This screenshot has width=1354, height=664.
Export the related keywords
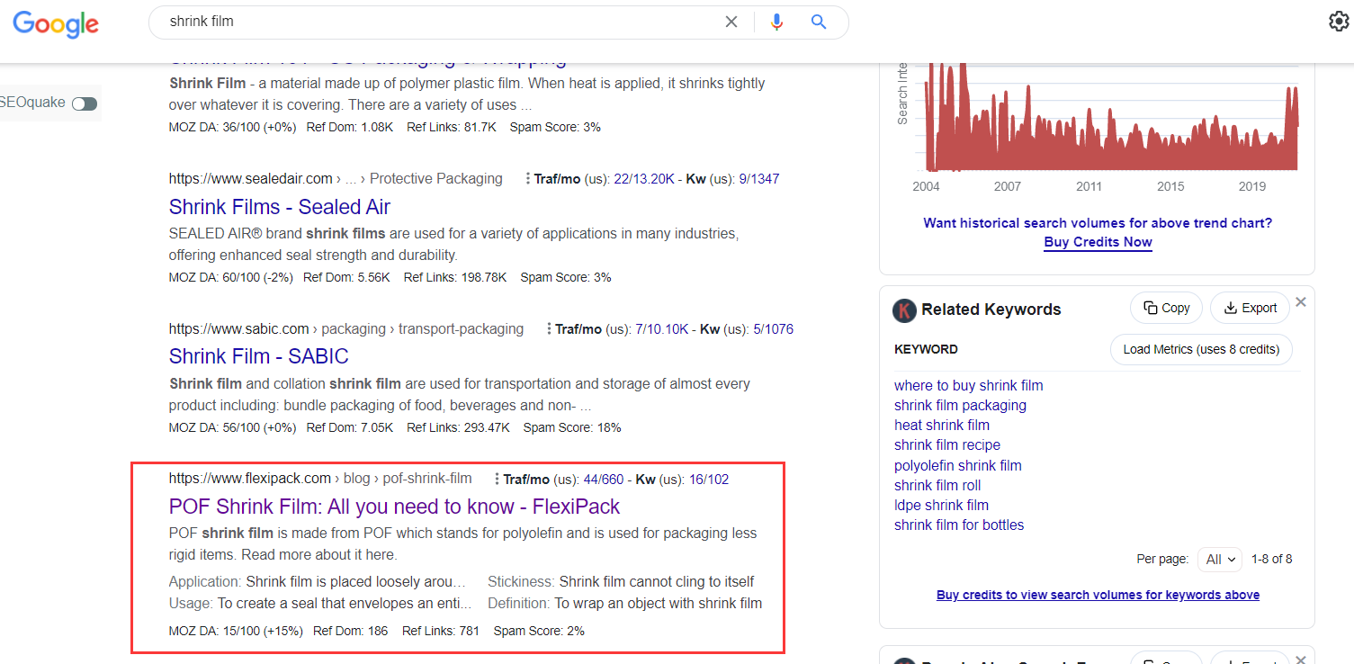tap(1250, 308)
